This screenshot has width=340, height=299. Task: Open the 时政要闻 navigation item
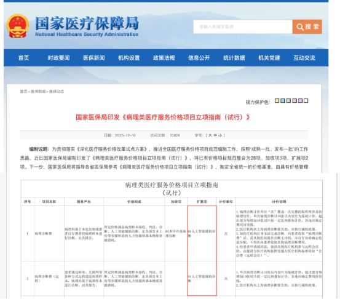point(58,58)
